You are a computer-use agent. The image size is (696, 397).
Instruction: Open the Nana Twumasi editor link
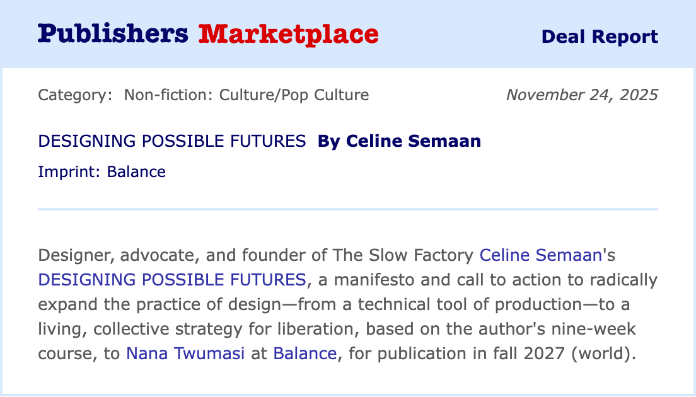point(186,353)
